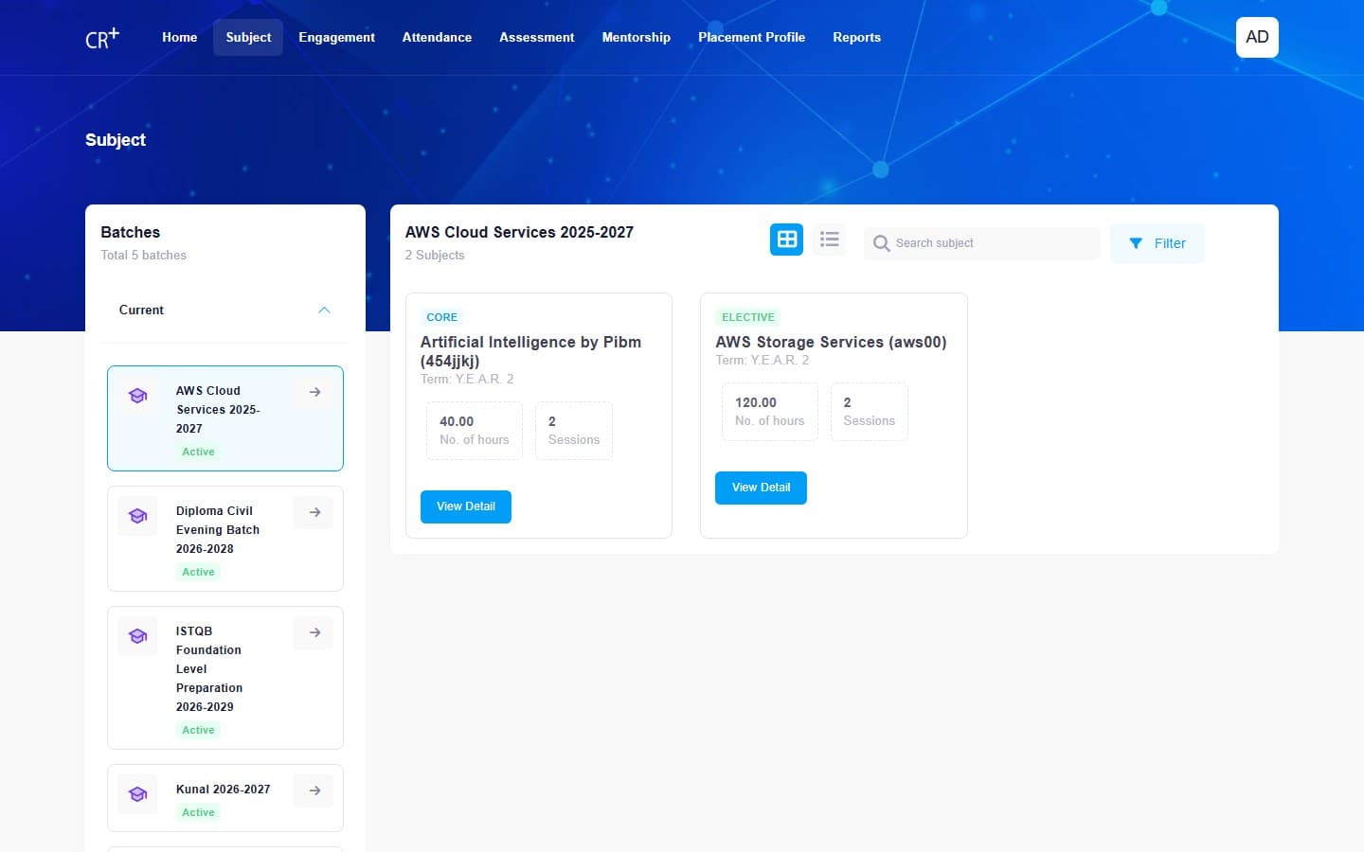Viewport: 1364px width, 852px height.
Task: View detail of Artificial Intelligence by Pibm
Action: tap(466, 506)
